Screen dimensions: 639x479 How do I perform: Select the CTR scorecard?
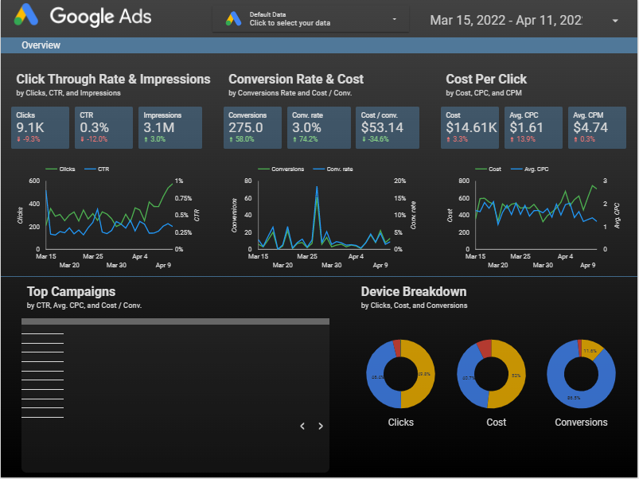(103, 127)
